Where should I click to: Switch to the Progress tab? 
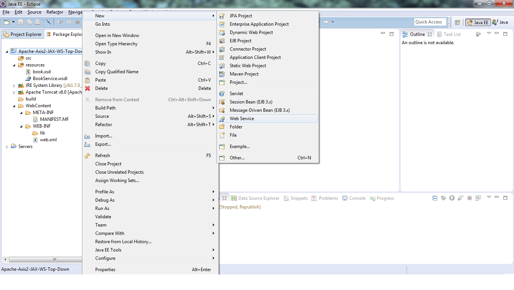pos(382,198)
